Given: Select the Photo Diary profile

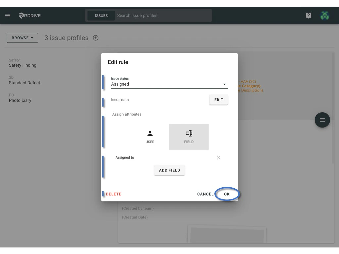Looking at the screenshot, I should (21, 100).
